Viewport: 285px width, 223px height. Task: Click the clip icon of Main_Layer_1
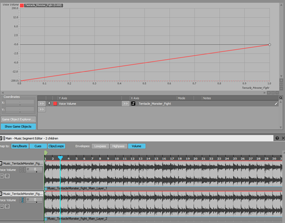(46, 189)
